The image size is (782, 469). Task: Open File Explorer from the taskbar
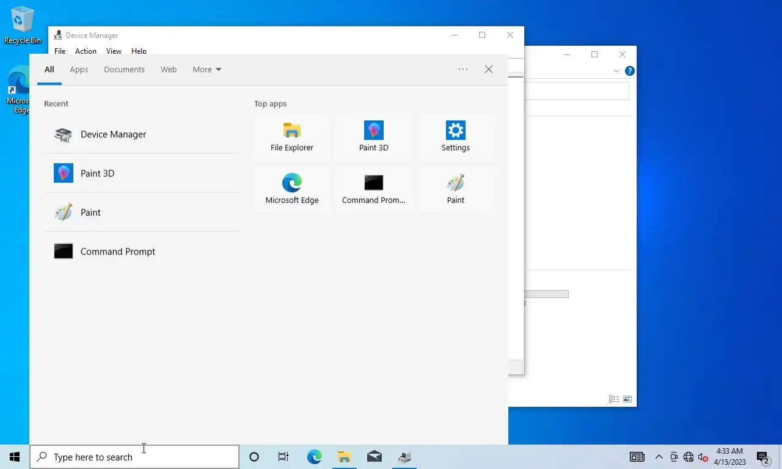click(x=344, y=457)
